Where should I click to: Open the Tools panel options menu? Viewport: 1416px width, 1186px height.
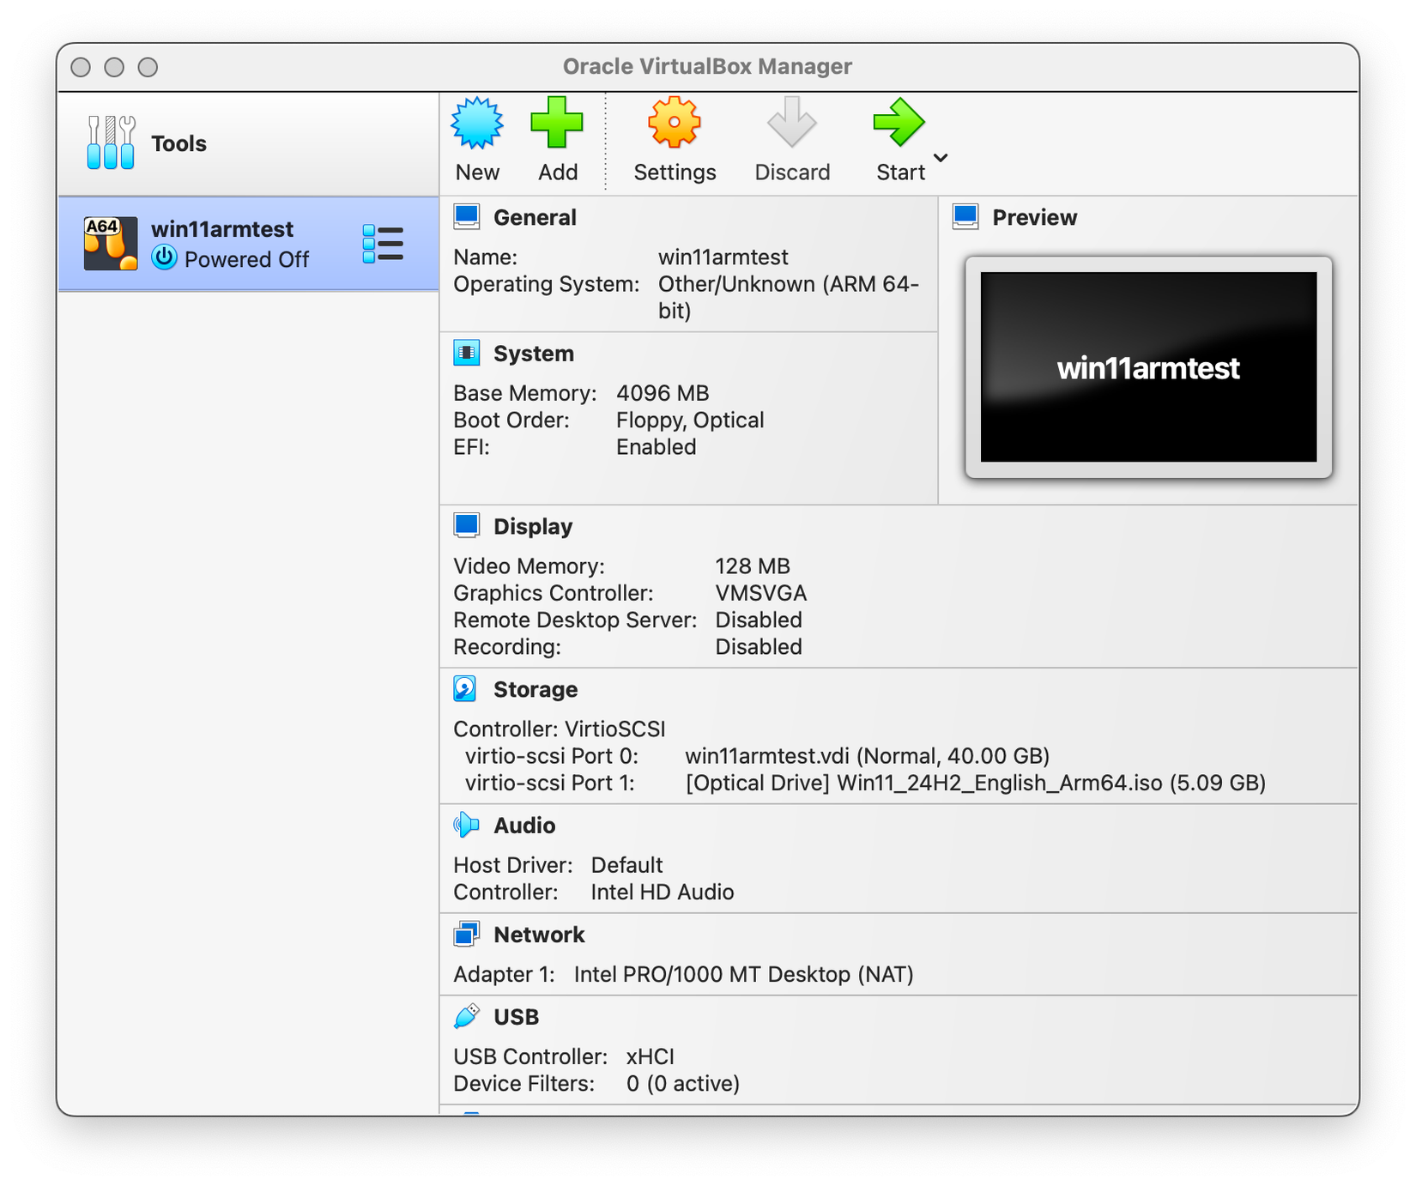(x=384, y=143)
